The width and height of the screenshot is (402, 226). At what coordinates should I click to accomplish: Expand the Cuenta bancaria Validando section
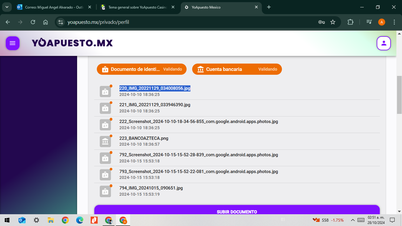point(237,69)
